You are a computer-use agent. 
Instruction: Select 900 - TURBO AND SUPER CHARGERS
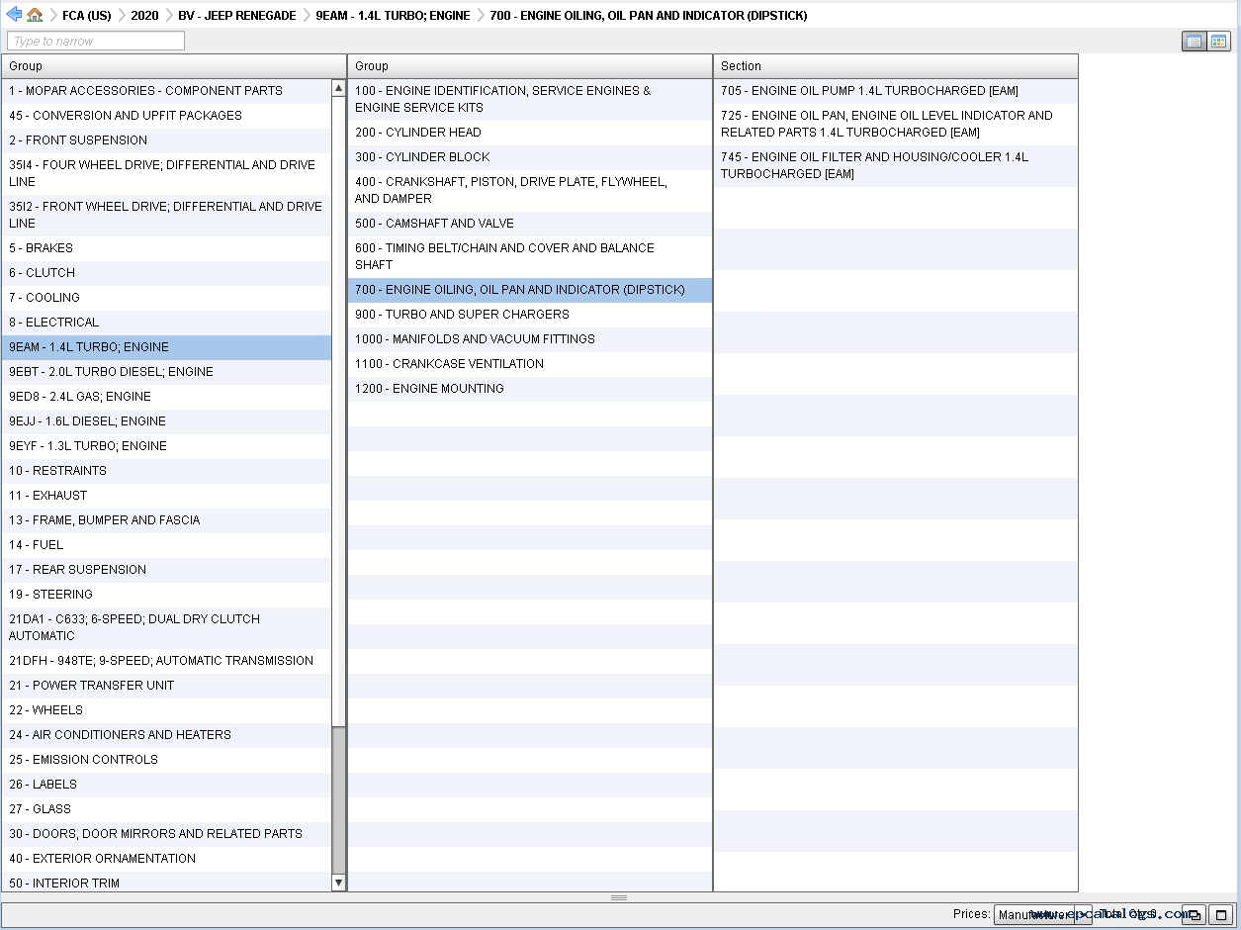(530, 315)
